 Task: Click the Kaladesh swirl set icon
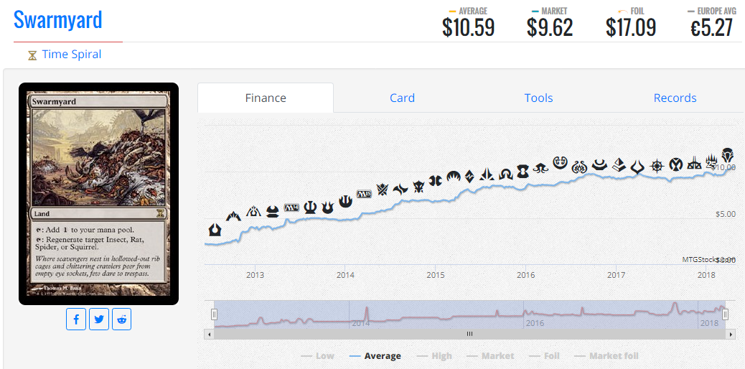click(x=561, y=163)
